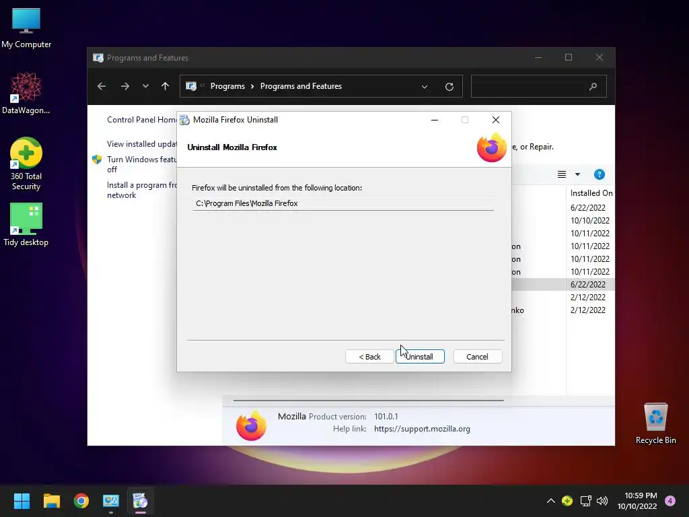Open the DataWagon desktop shortcut

pyautogui.click(x=26, y=93)
